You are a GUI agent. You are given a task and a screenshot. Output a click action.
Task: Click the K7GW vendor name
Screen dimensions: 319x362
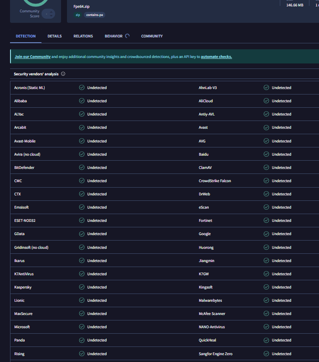(x=204, y=274)
